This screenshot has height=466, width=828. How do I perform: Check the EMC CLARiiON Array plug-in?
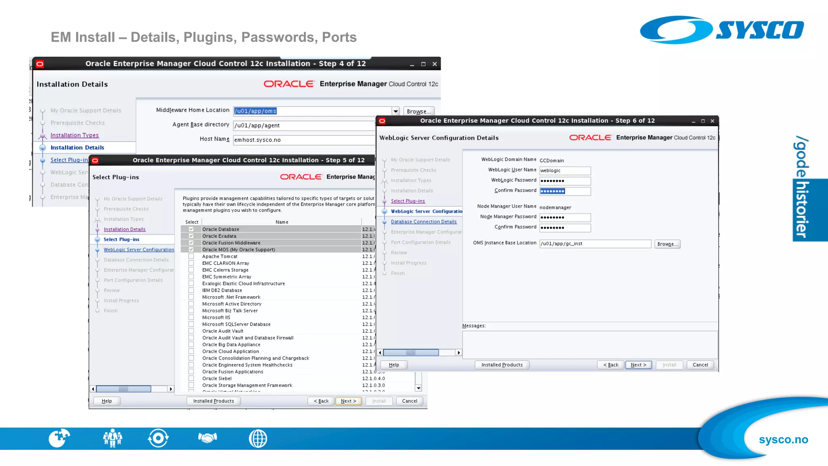click(191, 263)
